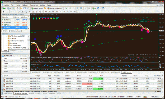
Task: Select GBPUSDm row in Market Watch
Action: click(x=15, y=25)
